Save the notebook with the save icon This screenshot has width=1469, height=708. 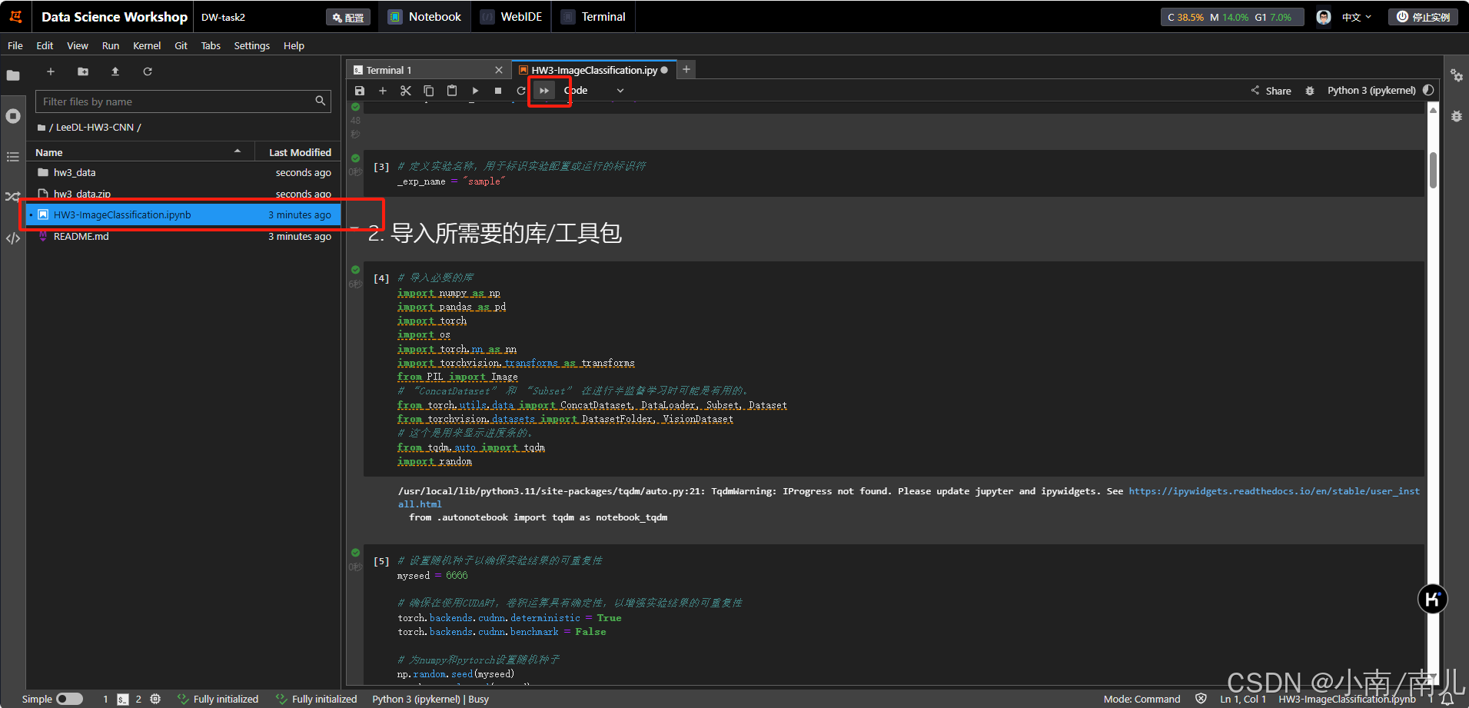pyautogui.click(x=359, y=91)
